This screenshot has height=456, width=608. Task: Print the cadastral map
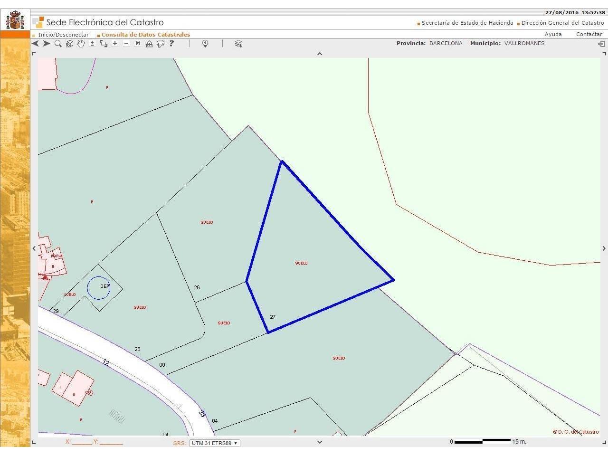[x=161, y=44]
